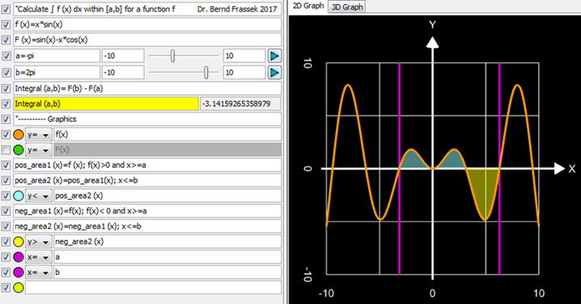Click the neg_area2 (x) graph expression field
Viewport: 581px width, 304px height.
tap(168, 242)
